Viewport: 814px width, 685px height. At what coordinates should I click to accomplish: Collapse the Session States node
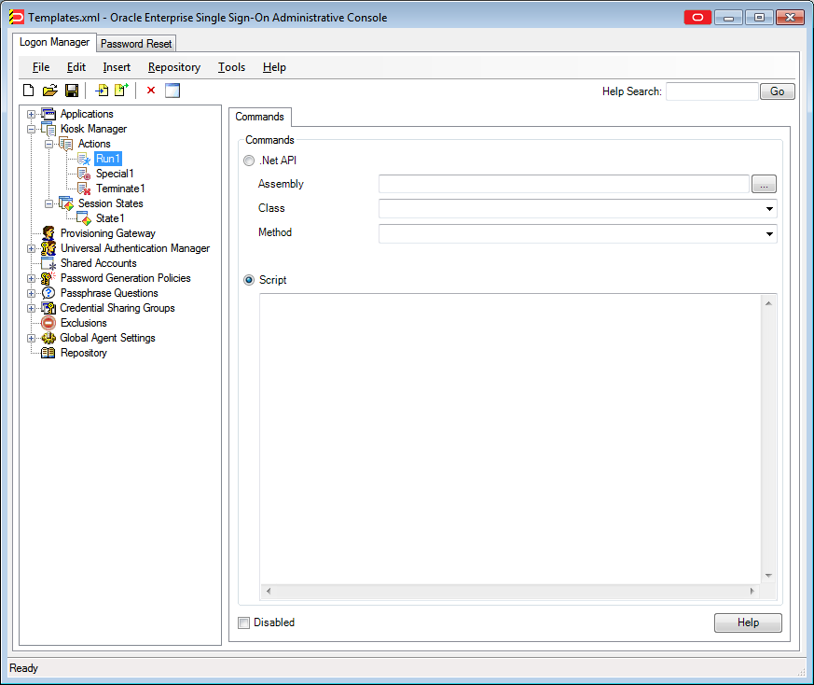click(48, 204)
